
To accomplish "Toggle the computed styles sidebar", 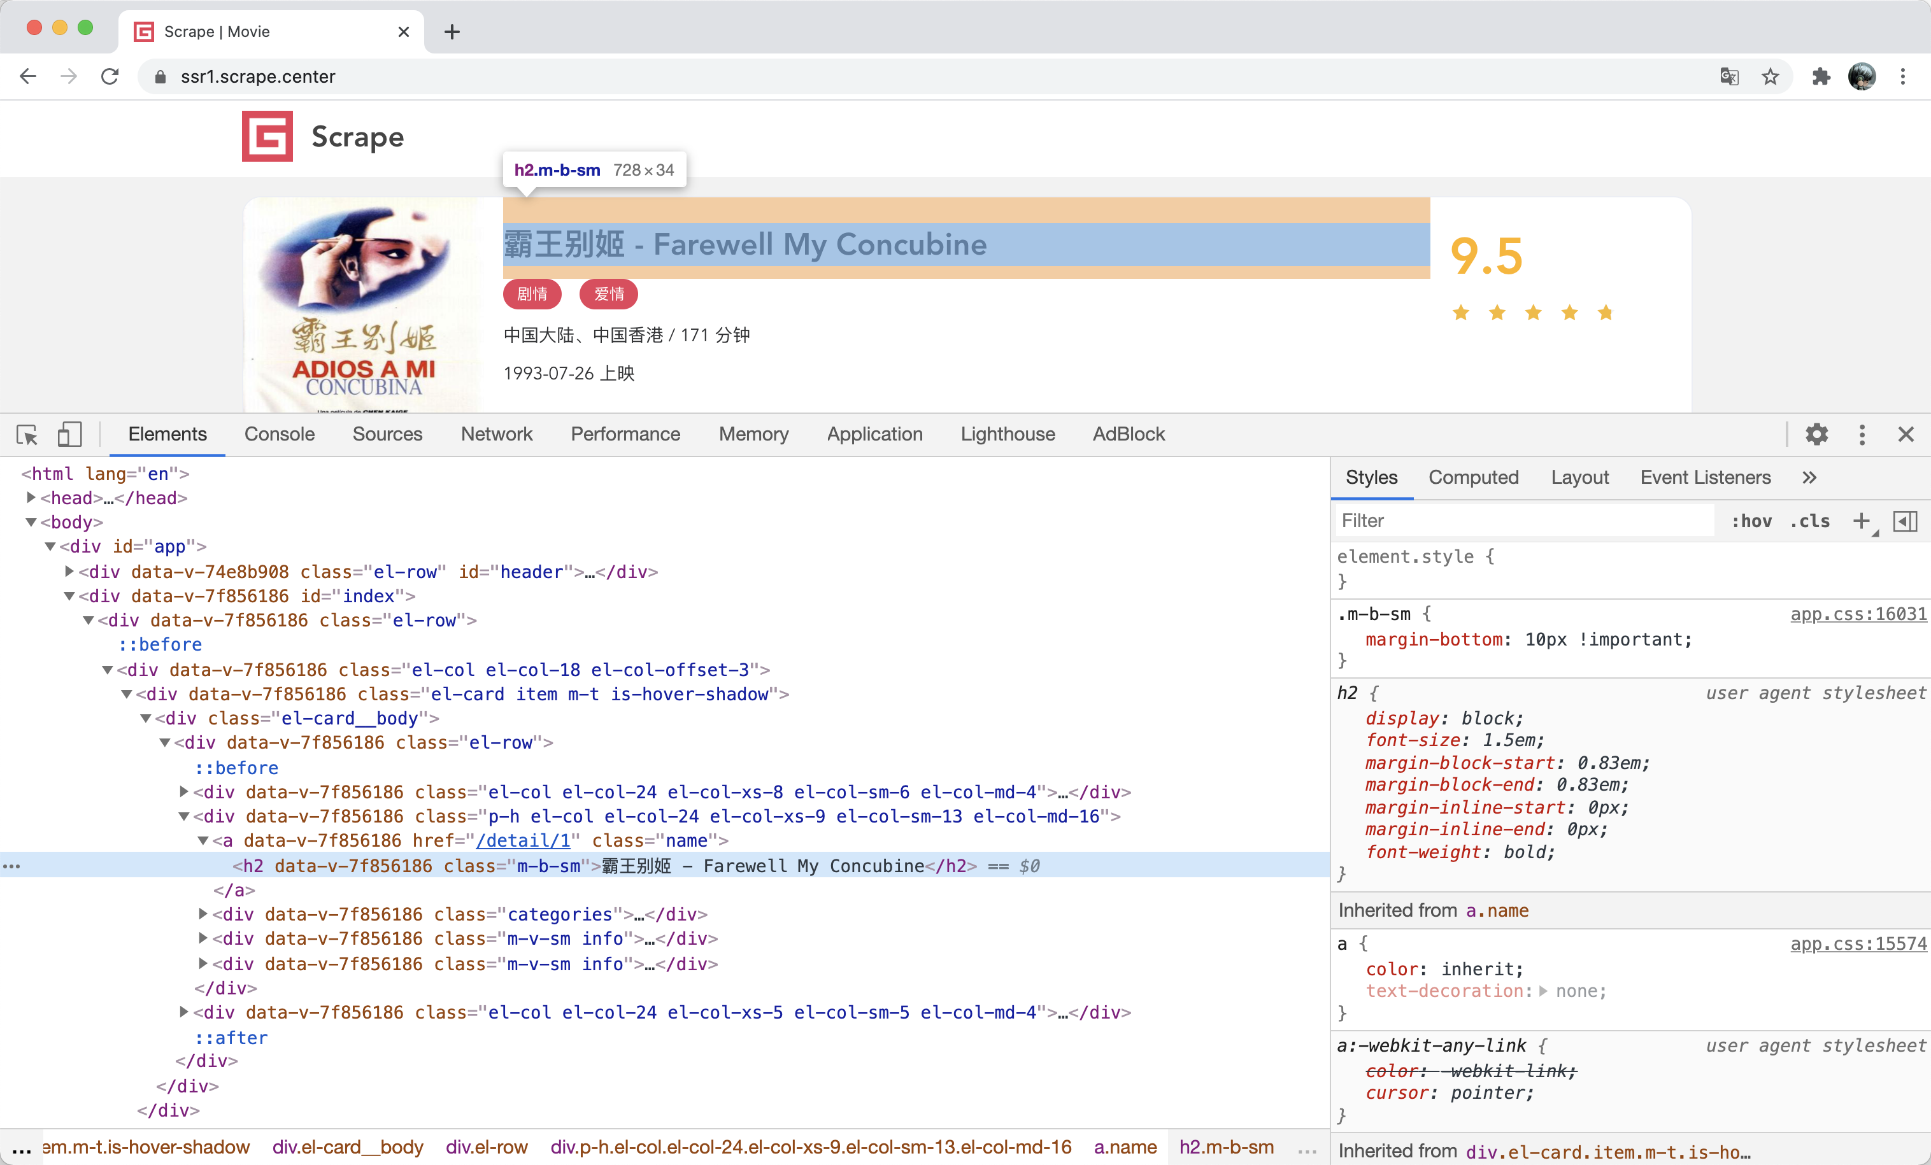I will 1904,521.
